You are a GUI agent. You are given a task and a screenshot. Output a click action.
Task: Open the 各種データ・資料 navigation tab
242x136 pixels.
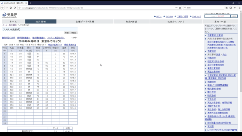[85, 21]
